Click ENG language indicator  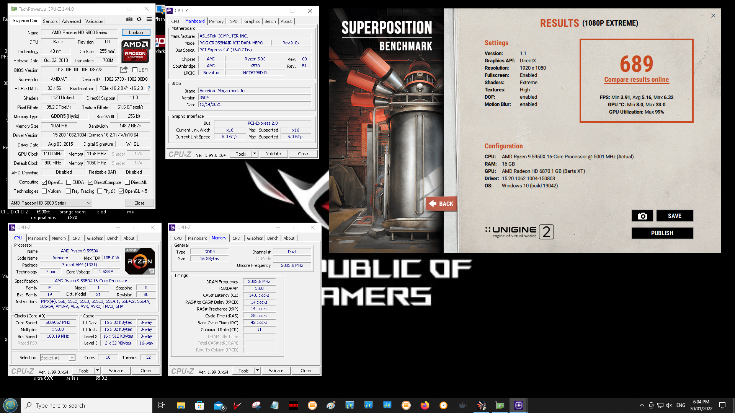pos(681,405)
